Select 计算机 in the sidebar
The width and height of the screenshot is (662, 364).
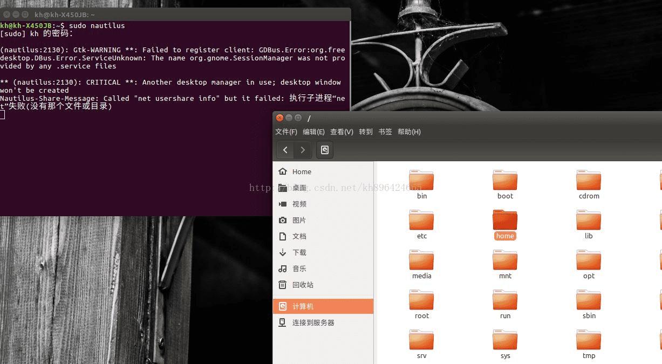(x=323, y=306)
